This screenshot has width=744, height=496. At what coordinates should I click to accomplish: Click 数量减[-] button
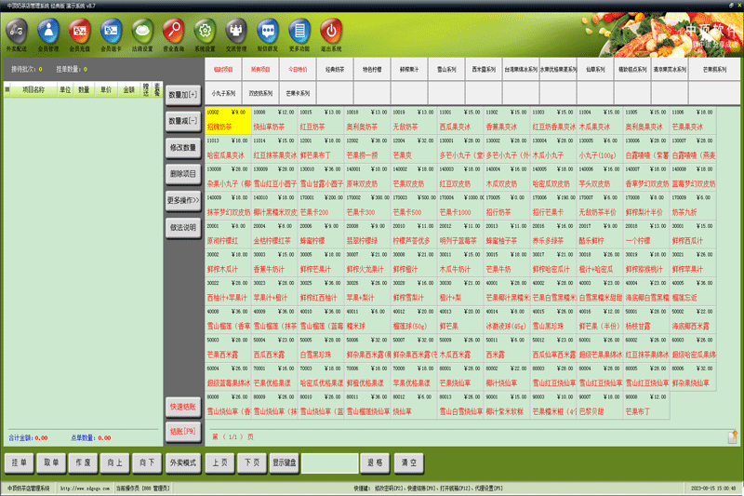pyautogui.click(x=183, y=121)
